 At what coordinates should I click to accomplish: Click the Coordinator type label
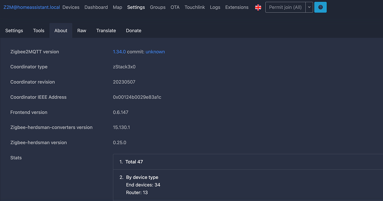tap(29, 67)
